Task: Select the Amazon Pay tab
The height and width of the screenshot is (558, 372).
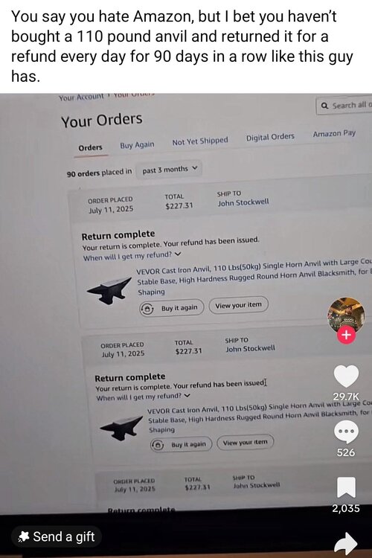Action: 334,133
